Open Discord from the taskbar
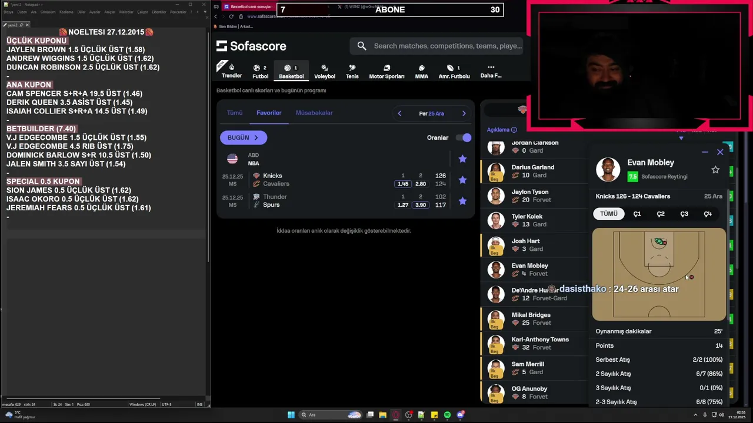Viewport: 753px width, 423px height. click(461, 415)
